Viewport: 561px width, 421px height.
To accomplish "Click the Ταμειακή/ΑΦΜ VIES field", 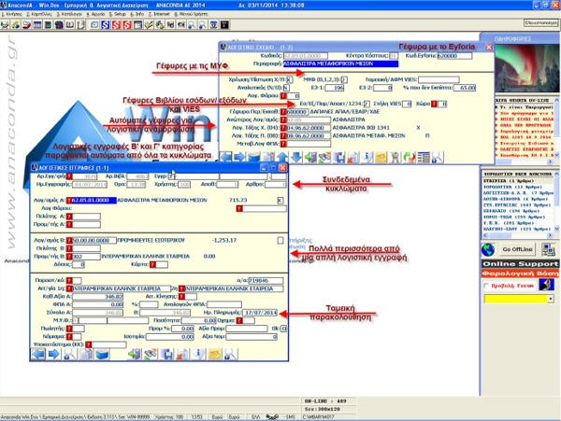I will pos(439,79).
